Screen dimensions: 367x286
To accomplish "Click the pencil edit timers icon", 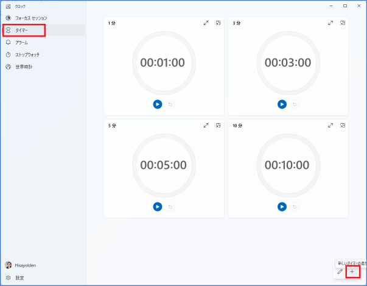I will (340, 271).
